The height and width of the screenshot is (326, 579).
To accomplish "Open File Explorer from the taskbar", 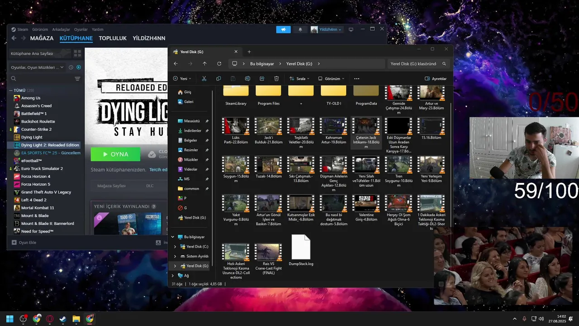I will pyautogui.click(x=76, y=319).
